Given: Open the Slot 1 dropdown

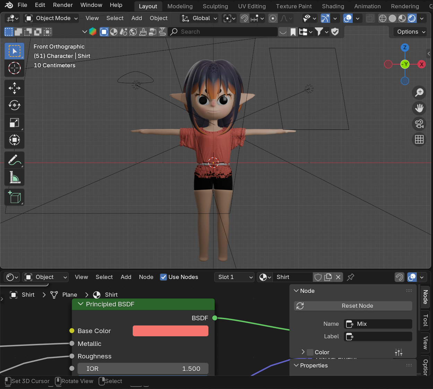Looking at the screenshot, I should click(234, 277).
